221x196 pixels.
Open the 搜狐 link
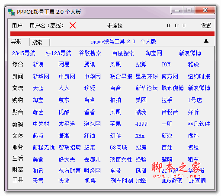coord(141,64)
